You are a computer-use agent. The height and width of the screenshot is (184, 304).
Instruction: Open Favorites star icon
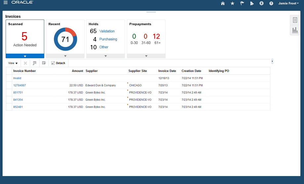(232, 3)
